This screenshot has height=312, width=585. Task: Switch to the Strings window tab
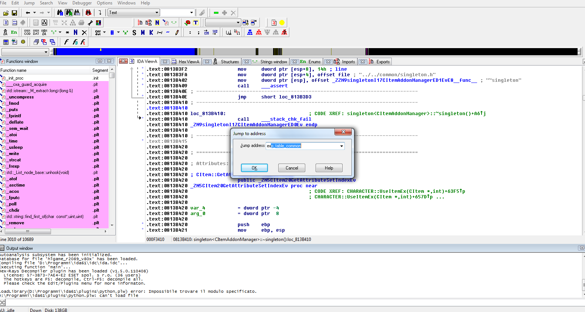[273, 62]
